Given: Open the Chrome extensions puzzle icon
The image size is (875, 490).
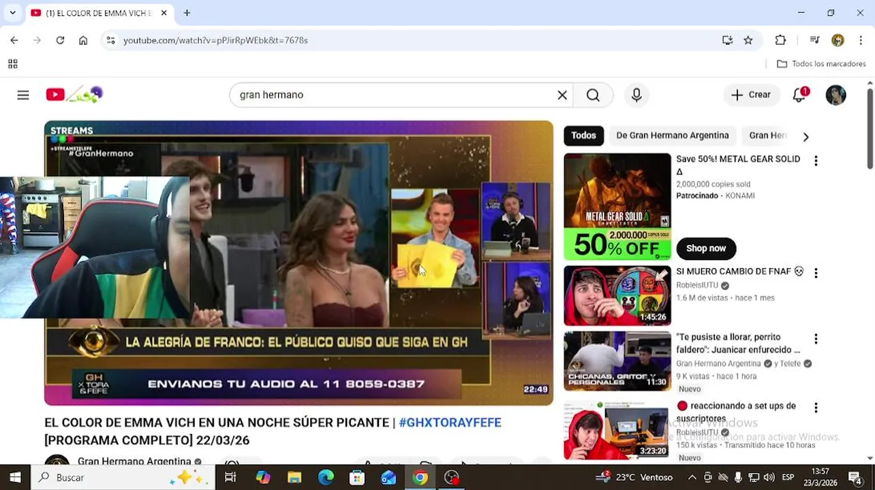Looking at the screenshot, I should point(780,40).
